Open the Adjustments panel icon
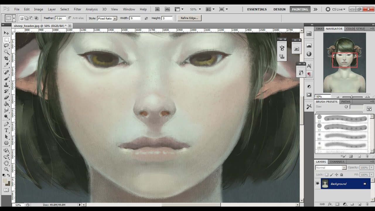 tap(309, 86)
